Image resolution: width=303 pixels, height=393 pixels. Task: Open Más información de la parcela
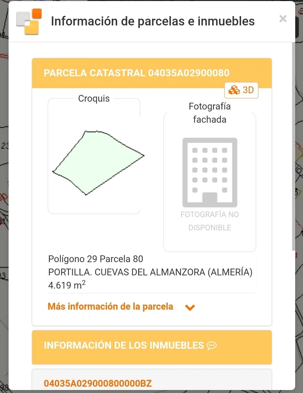click(x=110, y=307)
